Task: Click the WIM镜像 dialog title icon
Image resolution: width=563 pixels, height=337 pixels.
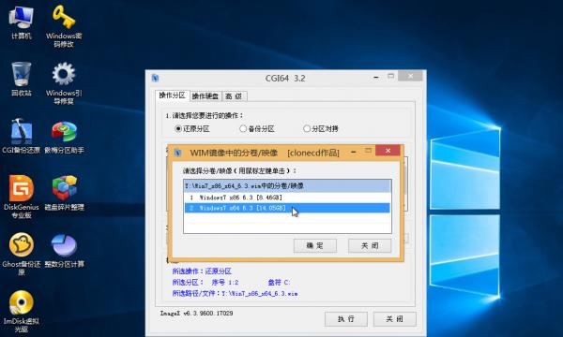Action: (x=177, y=153)
